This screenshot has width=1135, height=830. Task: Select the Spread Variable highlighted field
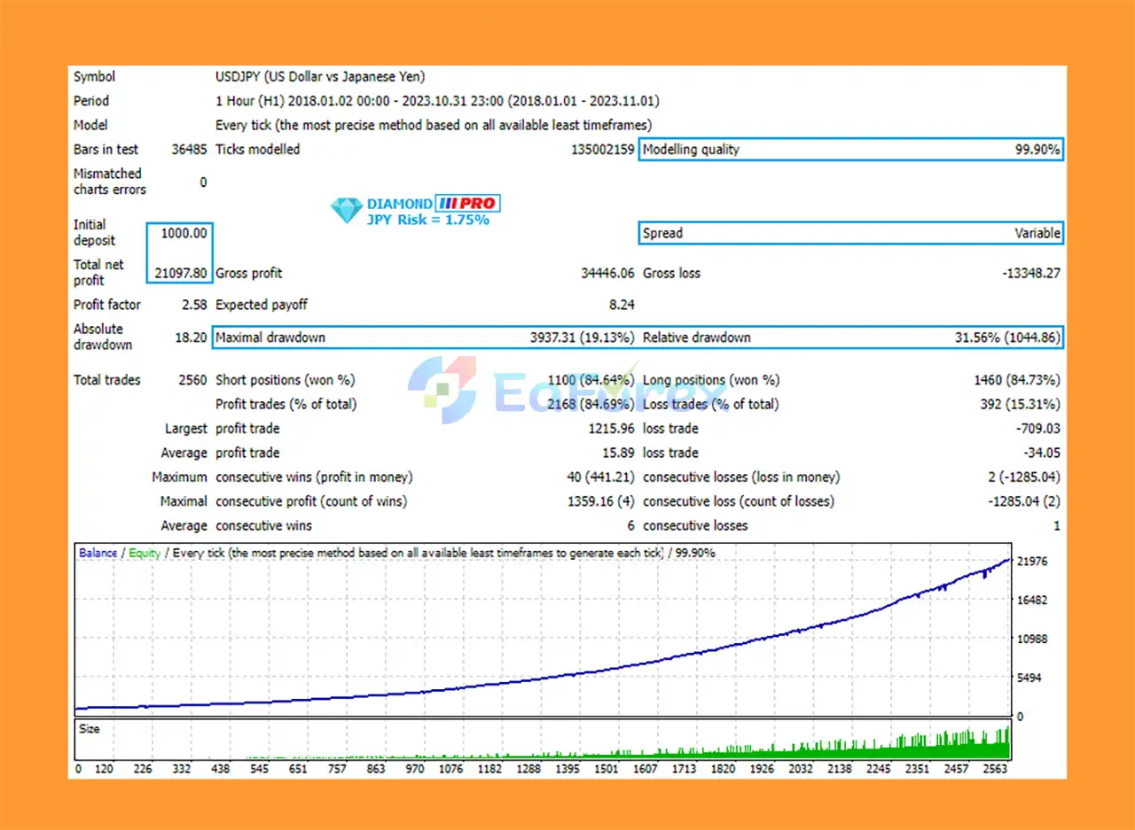pos(850,234)
